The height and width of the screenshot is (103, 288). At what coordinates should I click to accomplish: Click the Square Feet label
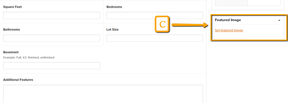tap(12, 7)
